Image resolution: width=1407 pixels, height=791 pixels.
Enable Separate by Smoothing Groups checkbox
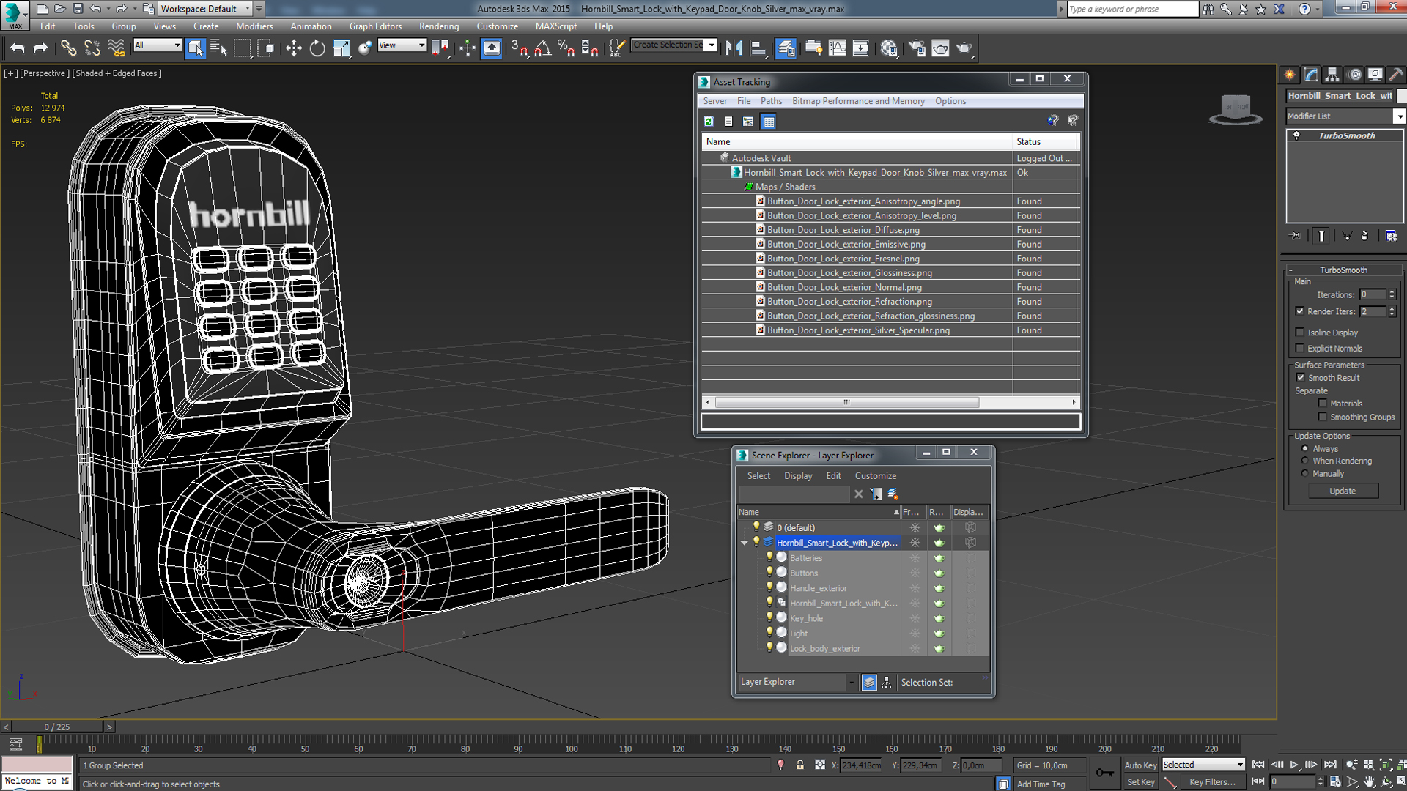[x=1323, y=417]
